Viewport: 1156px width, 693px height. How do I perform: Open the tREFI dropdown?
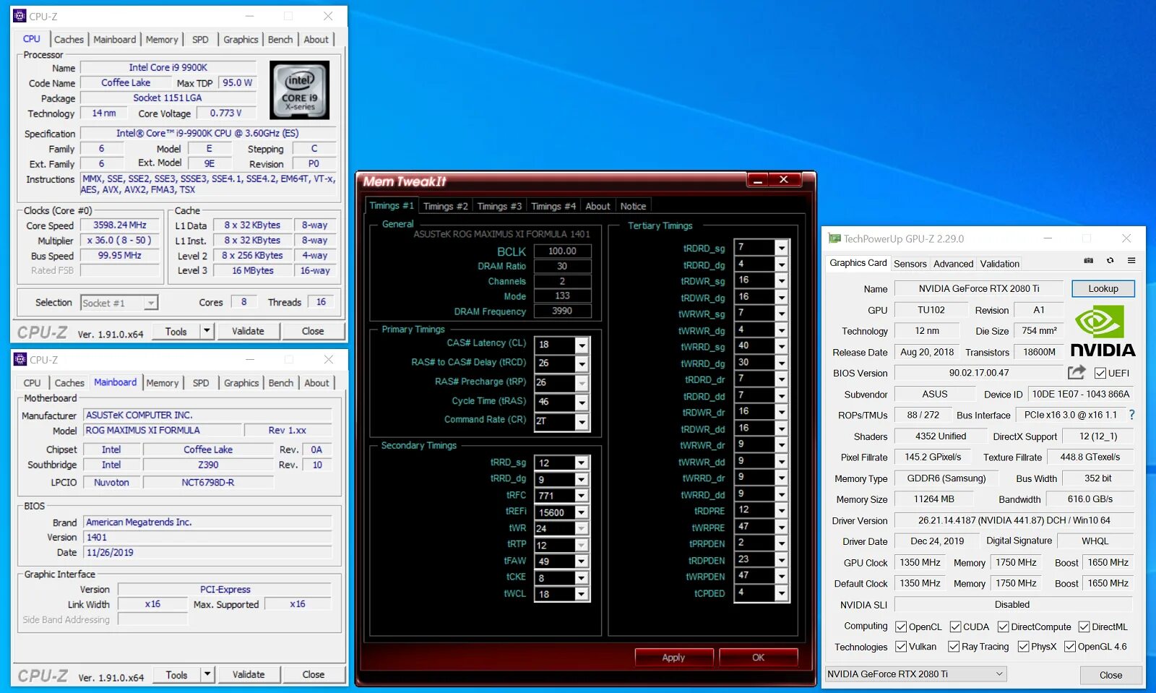[x=582, y=512]
